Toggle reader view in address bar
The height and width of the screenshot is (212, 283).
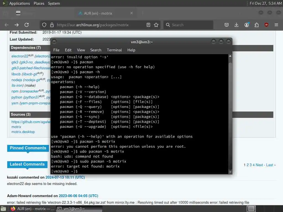148,25
